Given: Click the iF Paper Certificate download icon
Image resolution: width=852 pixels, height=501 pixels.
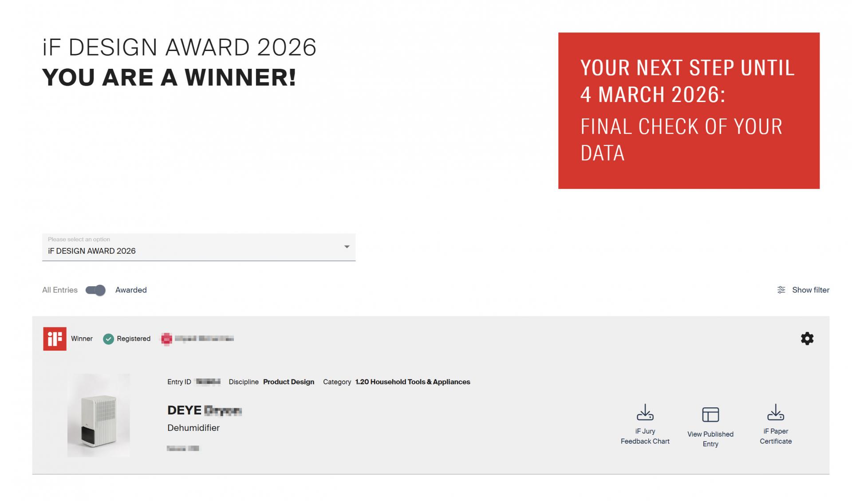Looking at the screenshot, I should (775, 412).
